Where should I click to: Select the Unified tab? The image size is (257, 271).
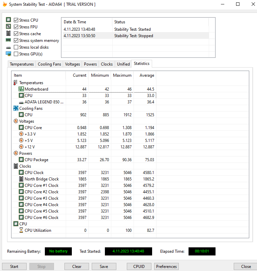(123, 64)
